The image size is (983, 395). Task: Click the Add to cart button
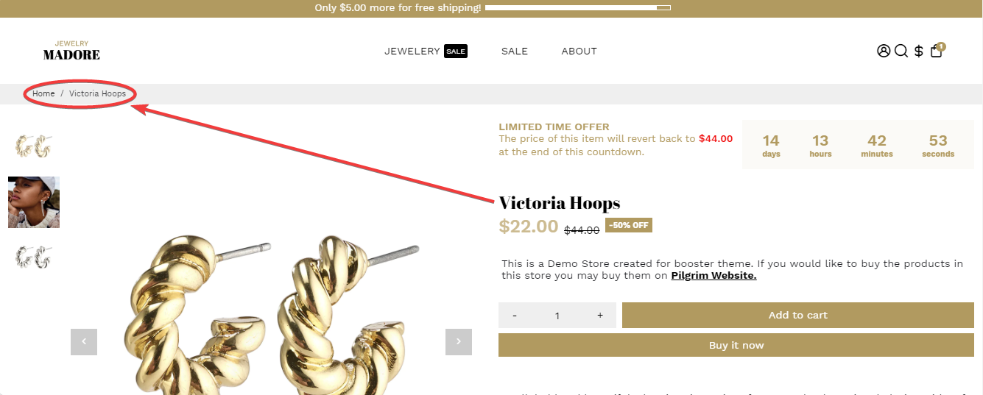click(798, 315)
